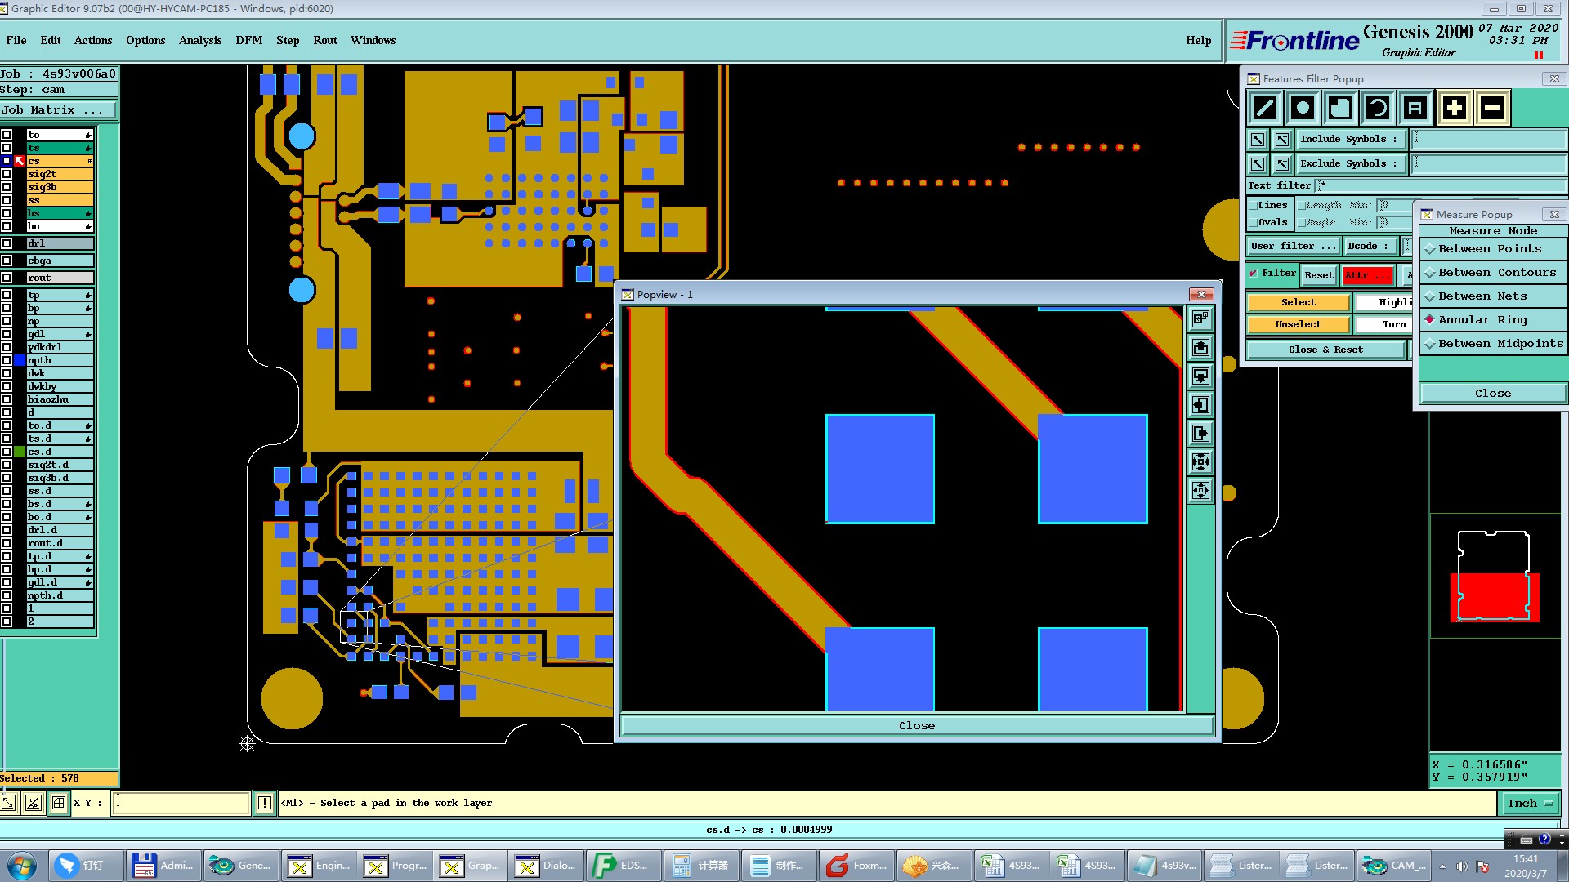This screenshot has width=1569, height=882.
Task: Click the Close & Reset button
Action: [1325, 350]
